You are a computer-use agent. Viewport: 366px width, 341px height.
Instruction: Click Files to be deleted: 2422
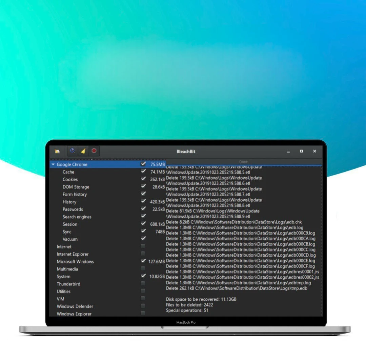pyautogui.click(x=189, y=305)
